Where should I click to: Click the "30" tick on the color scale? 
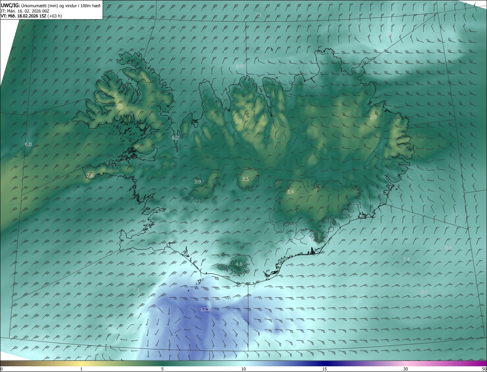pos(406,369)
